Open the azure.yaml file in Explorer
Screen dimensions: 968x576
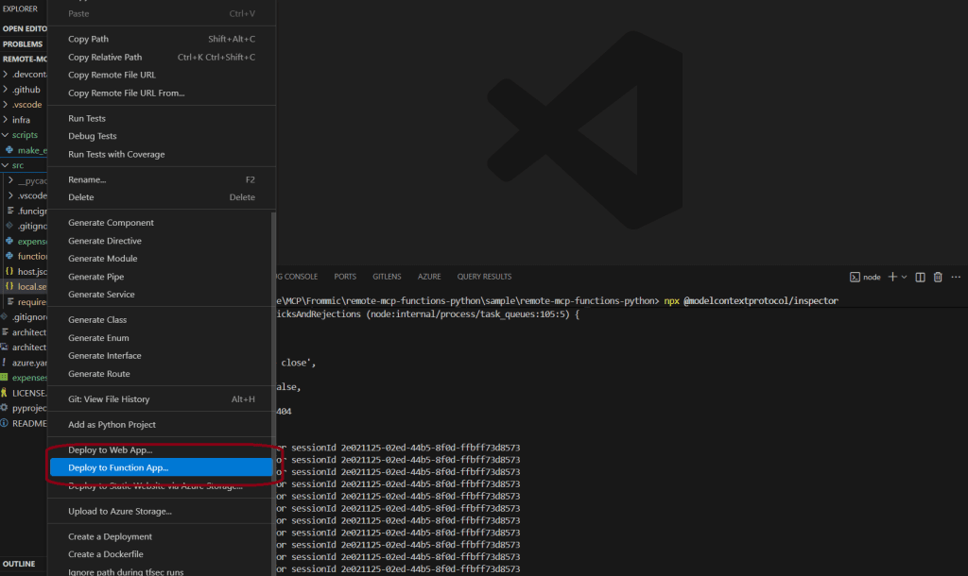28,362
